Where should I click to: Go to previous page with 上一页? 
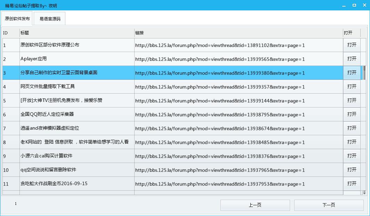[x=255, y=205]
